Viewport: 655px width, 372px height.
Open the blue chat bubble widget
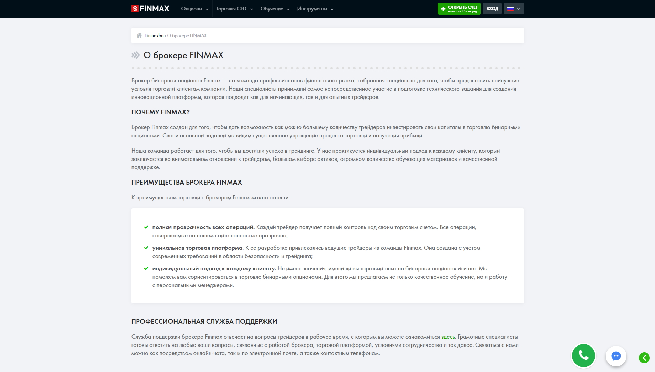tap(616, 356)
